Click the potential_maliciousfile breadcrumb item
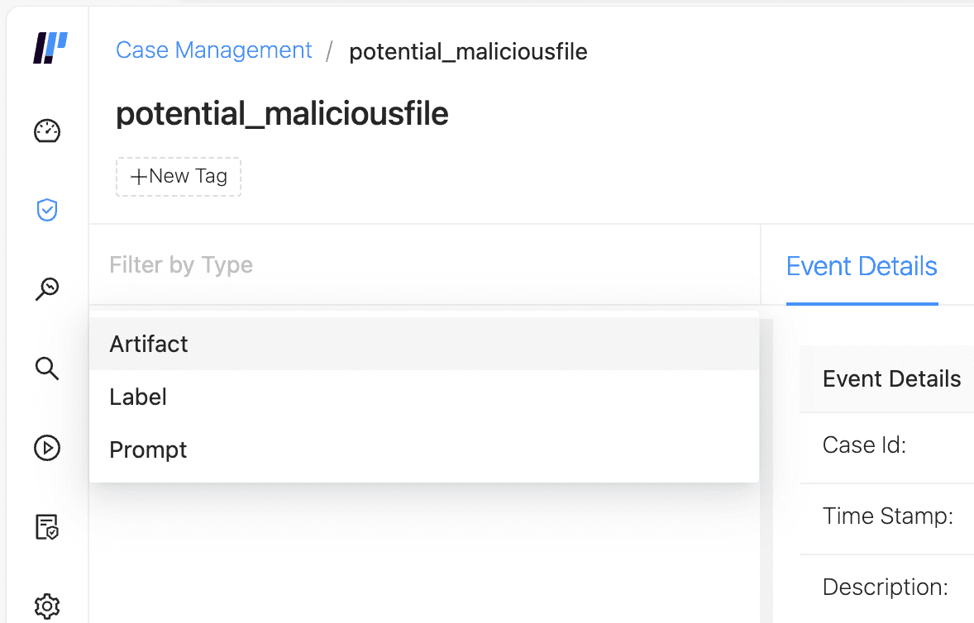Viewport: 974px width, 623px height. click(468, 51)
